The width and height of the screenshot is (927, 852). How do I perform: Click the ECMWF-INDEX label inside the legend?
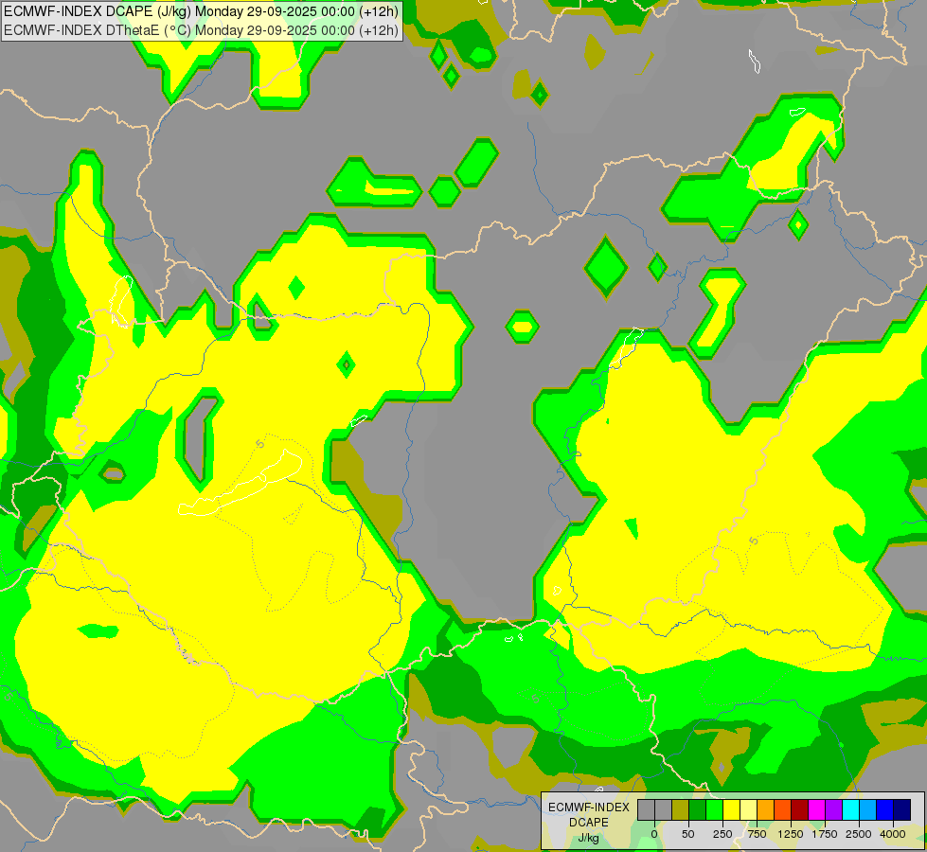tap(589, 807)
